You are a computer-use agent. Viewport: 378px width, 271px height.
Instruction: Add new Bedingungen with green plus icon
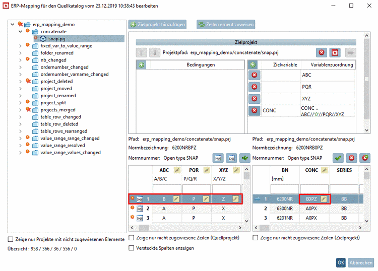[x=142, y=65]
